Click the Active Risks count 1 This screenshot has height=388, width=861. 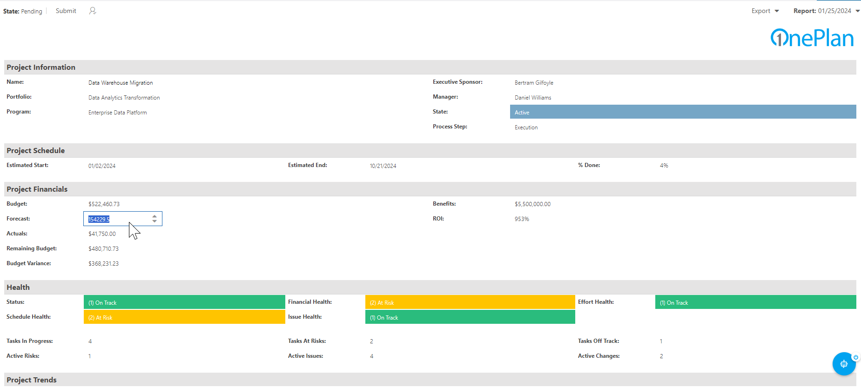tap(89, 356)
